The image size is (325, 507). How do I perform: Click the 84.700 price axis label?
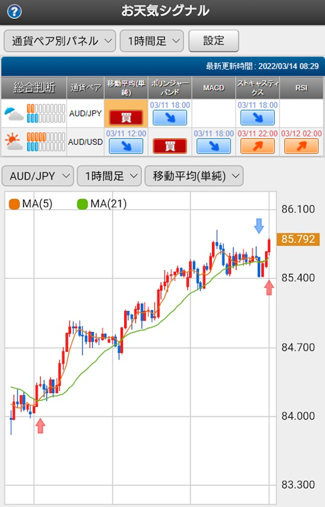(298, 348)
